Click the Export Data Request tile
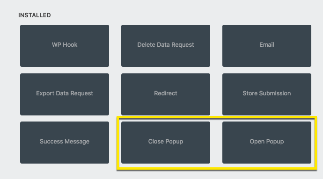The height and width of the screenshot is (179, 323). coord(65,94)
